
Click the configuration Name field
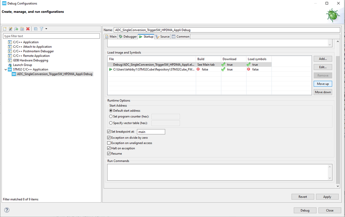[227, 30]
